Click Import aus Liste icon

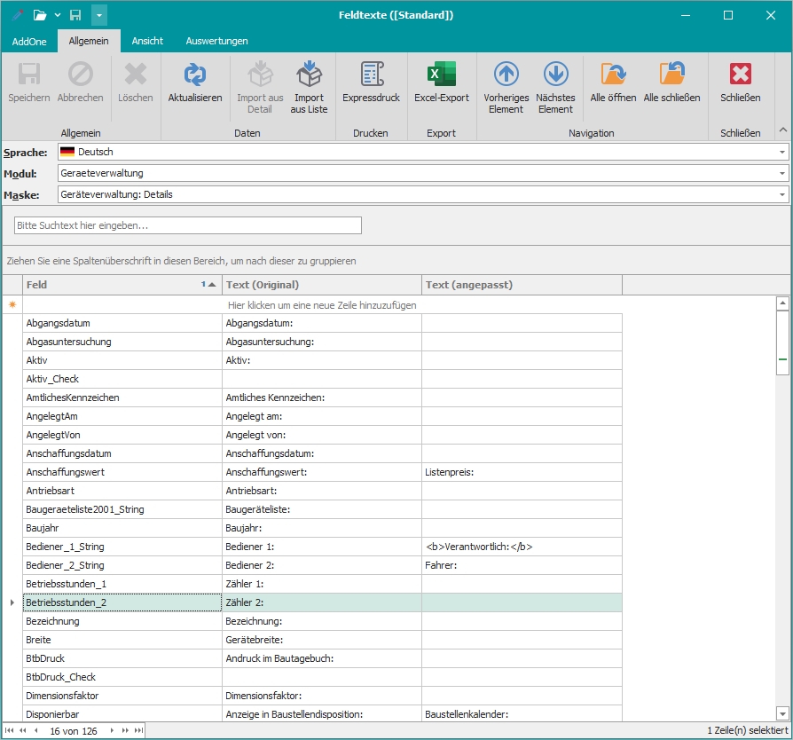[x=309, y=75]
